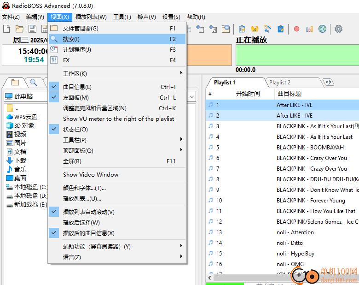This screenshot has width=359, height=285.
Task: Open 编辑(Y) menu
Action: click(x=35, y=17)
